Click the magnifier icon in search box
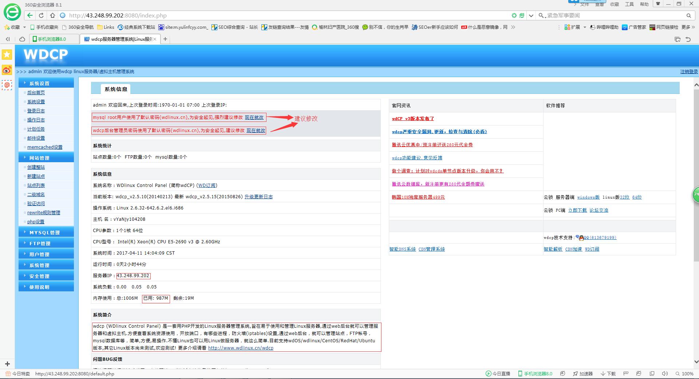This screenshot has height=379, width=699. (688, 16)
